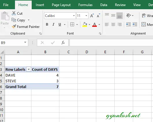The image size is (153, 122).
Task: Switch to the Page Layout tab
Action: point(61,5)
